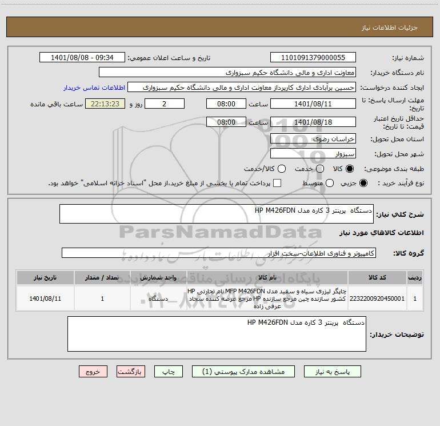This screenshot has height=426, width=440.
Task: Click the request creator name field
Action: [242, 87]
